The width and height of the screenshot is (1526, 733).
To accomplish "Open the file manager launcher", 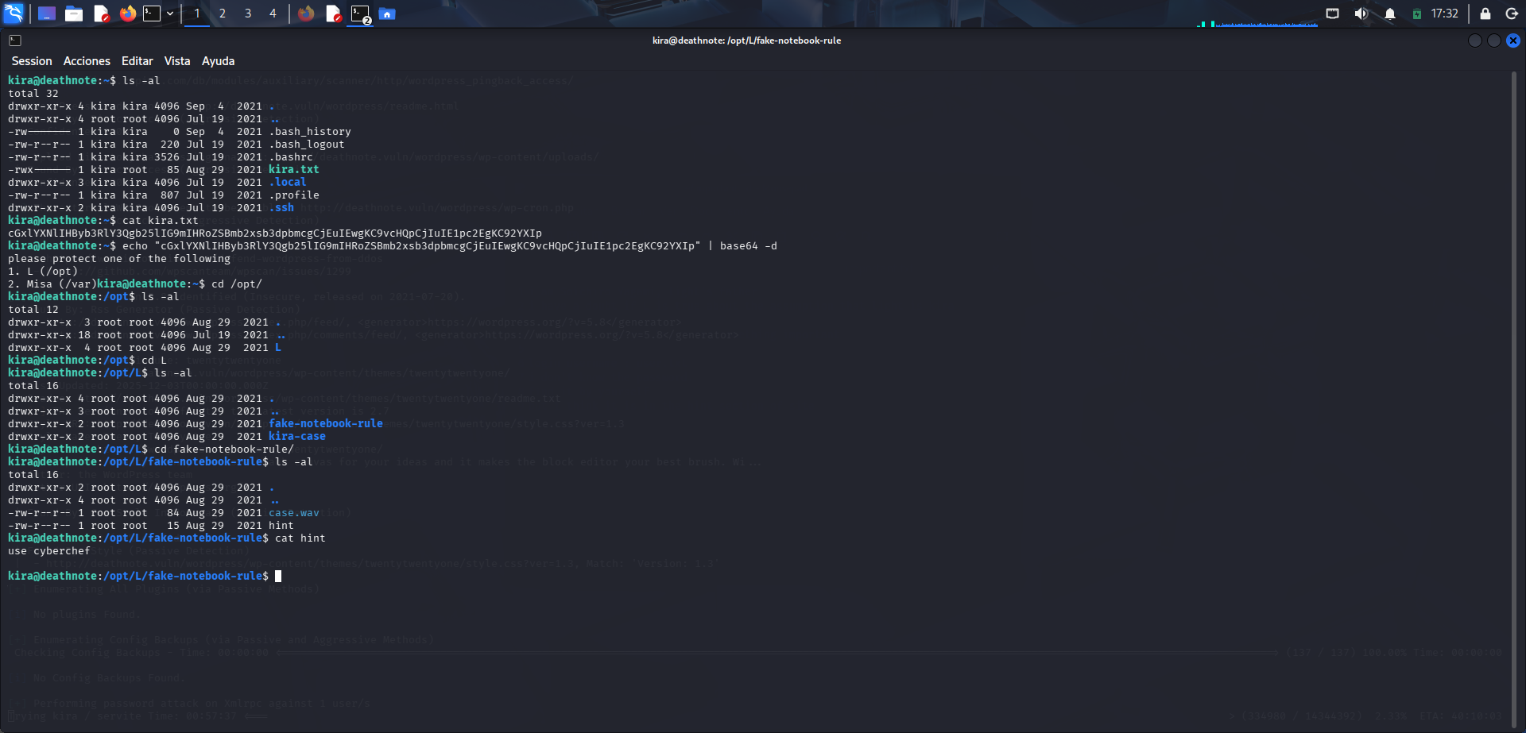I will click(x=74, y=14).
